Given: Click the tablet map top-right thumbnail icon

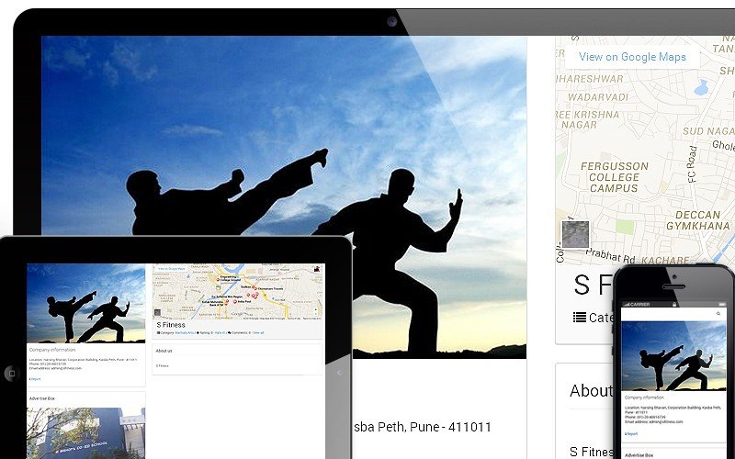Looking at the screenshot, I should point(317,268).
